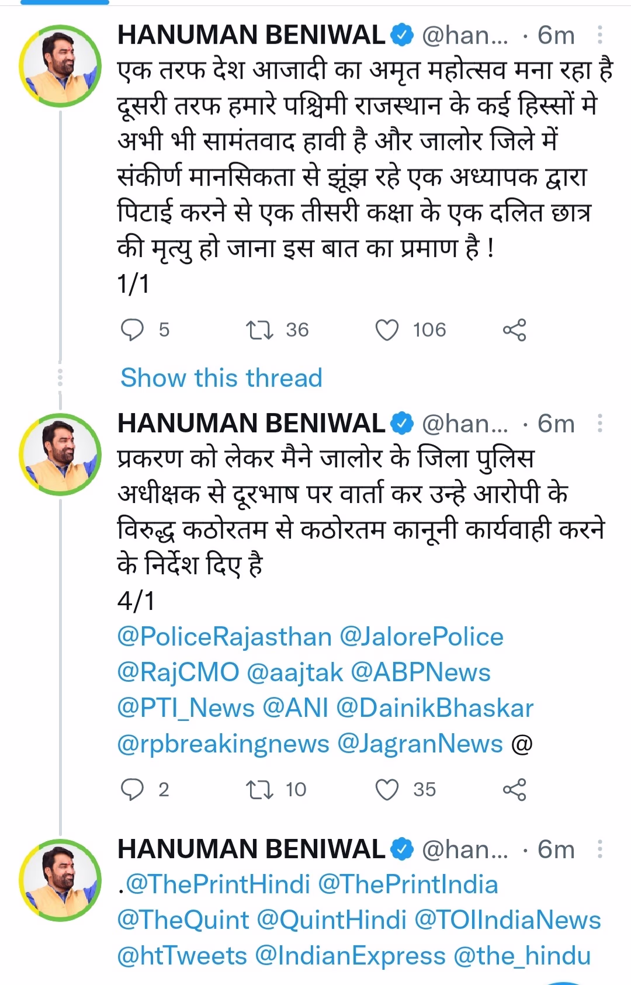This screenshot has width=631, height=985.
Task: Open the first tweet's profile picture
Action: tap(60, 66)
